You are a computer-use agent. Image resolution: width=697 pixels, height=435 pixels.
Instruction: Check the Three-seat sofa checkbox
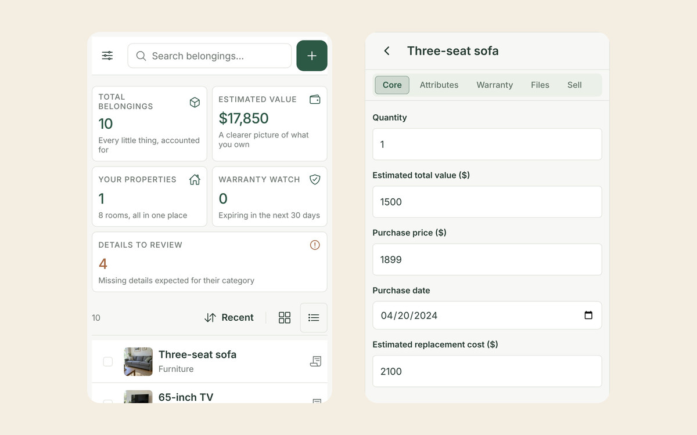(107, 361)
